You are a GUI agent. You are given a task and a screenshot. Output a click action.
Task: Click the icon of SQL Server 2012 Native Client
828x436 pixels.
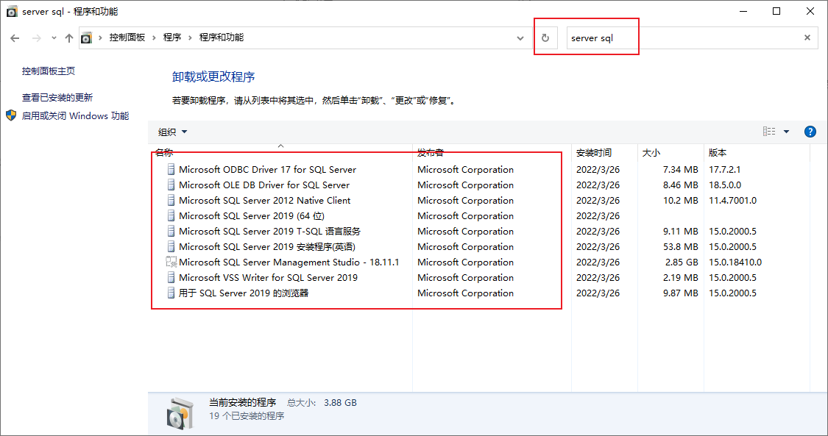pos(171,200)
